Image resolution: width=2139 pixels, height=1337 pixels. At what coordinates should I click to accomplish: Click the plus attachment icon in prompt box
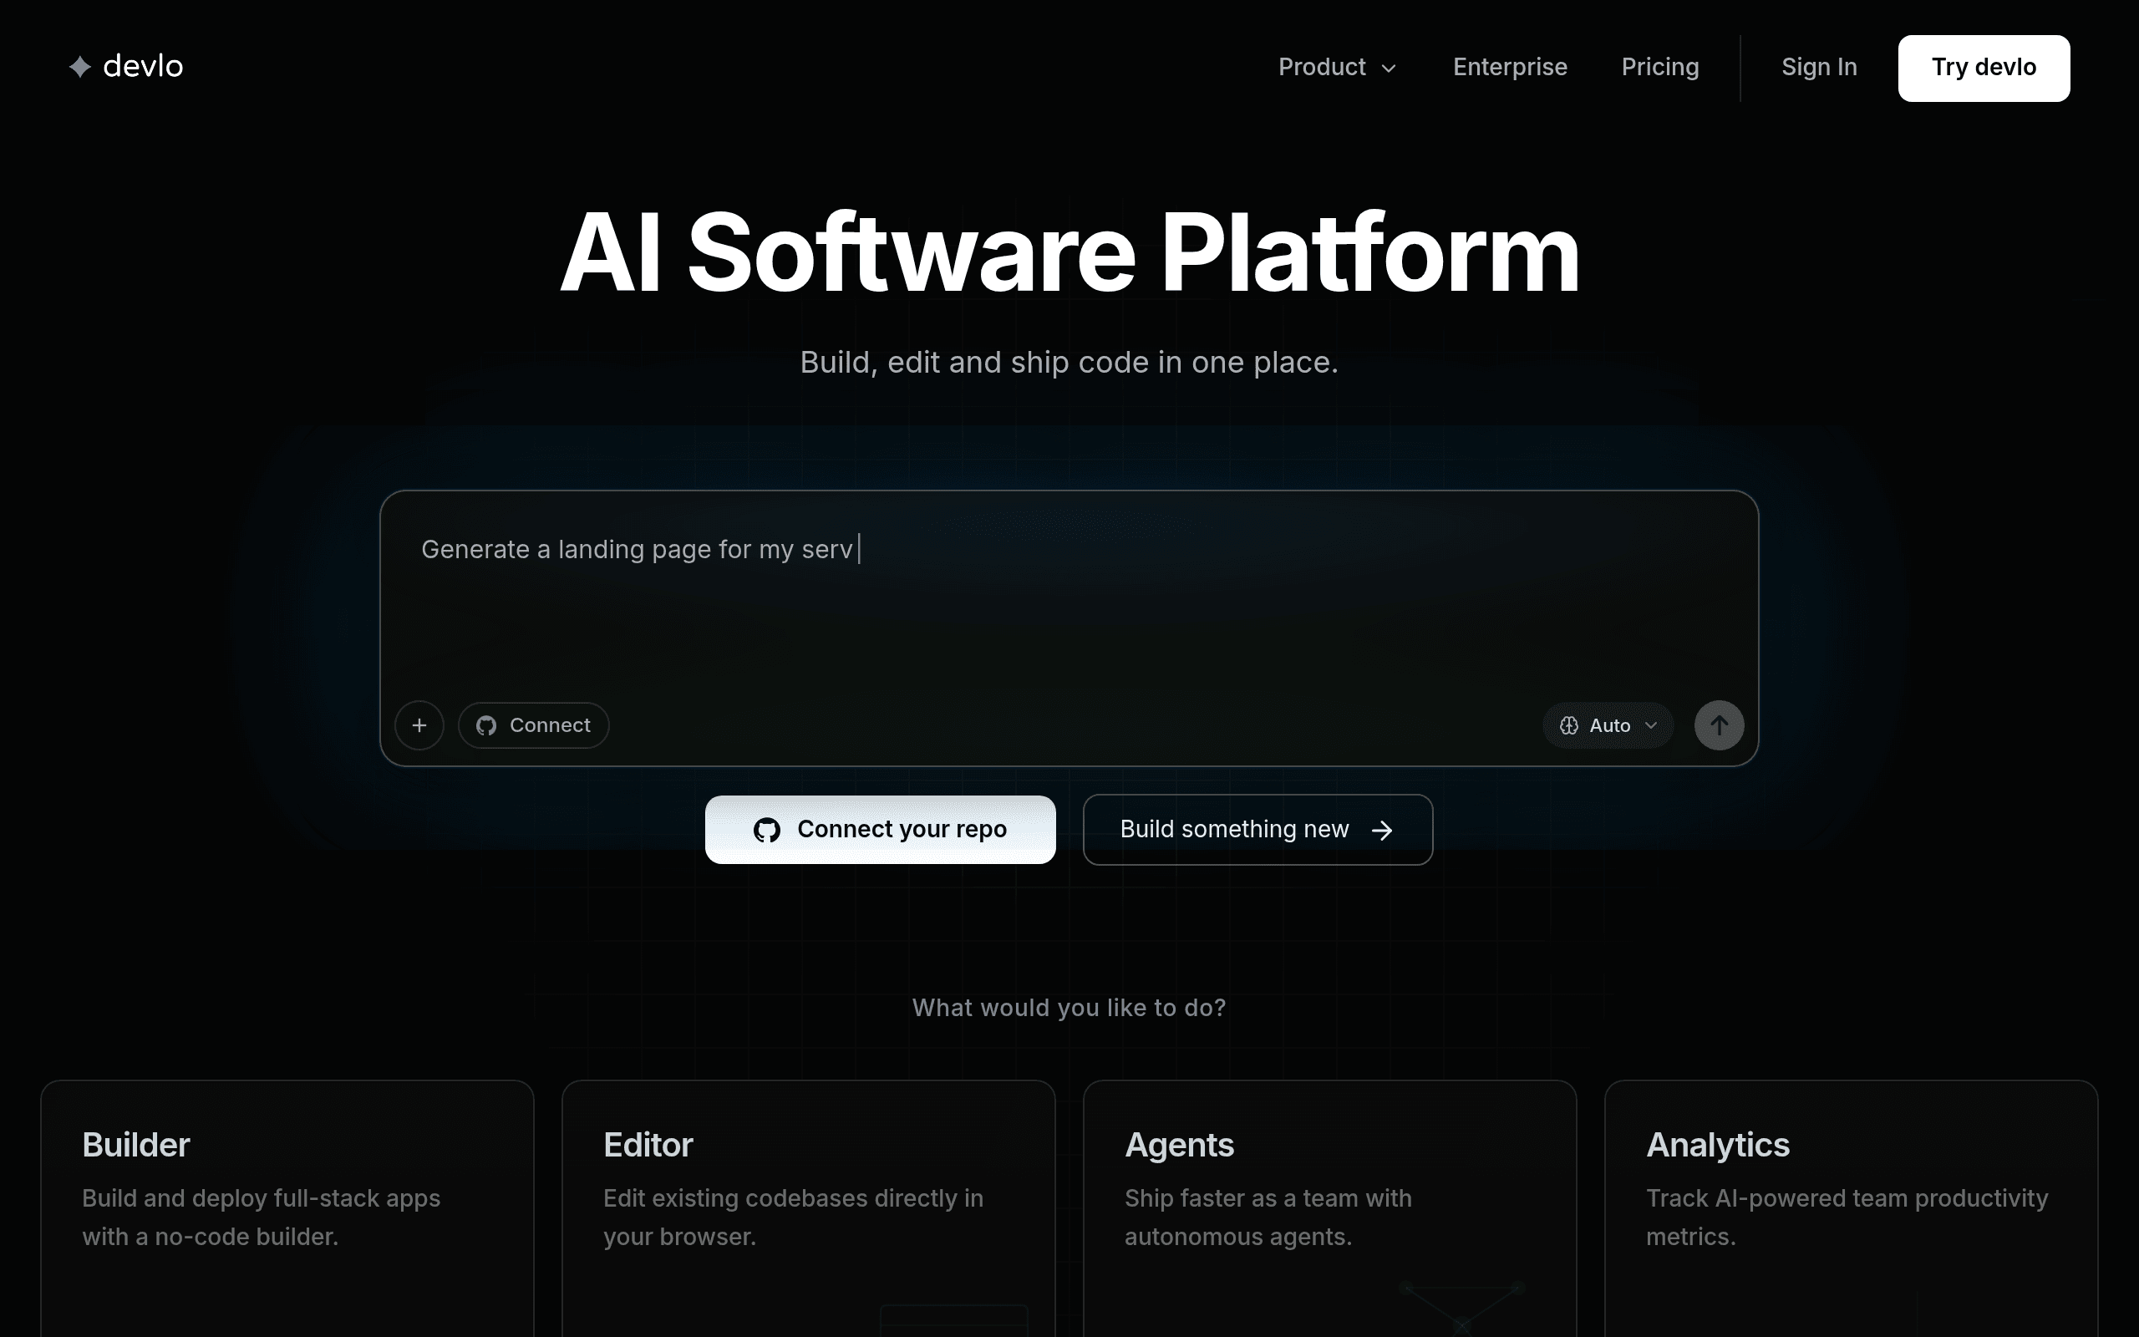[419, 725]
